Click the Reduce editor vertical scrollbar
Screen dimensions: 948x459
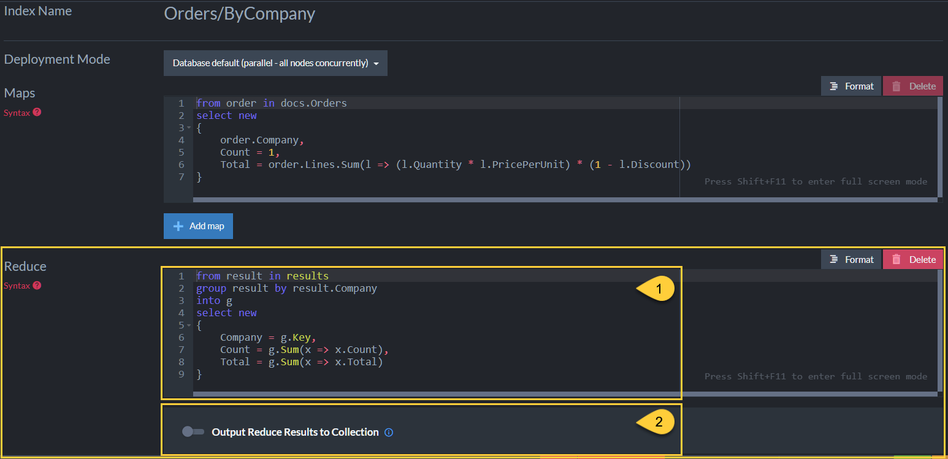pyautogui.click(x=941, y=330)
